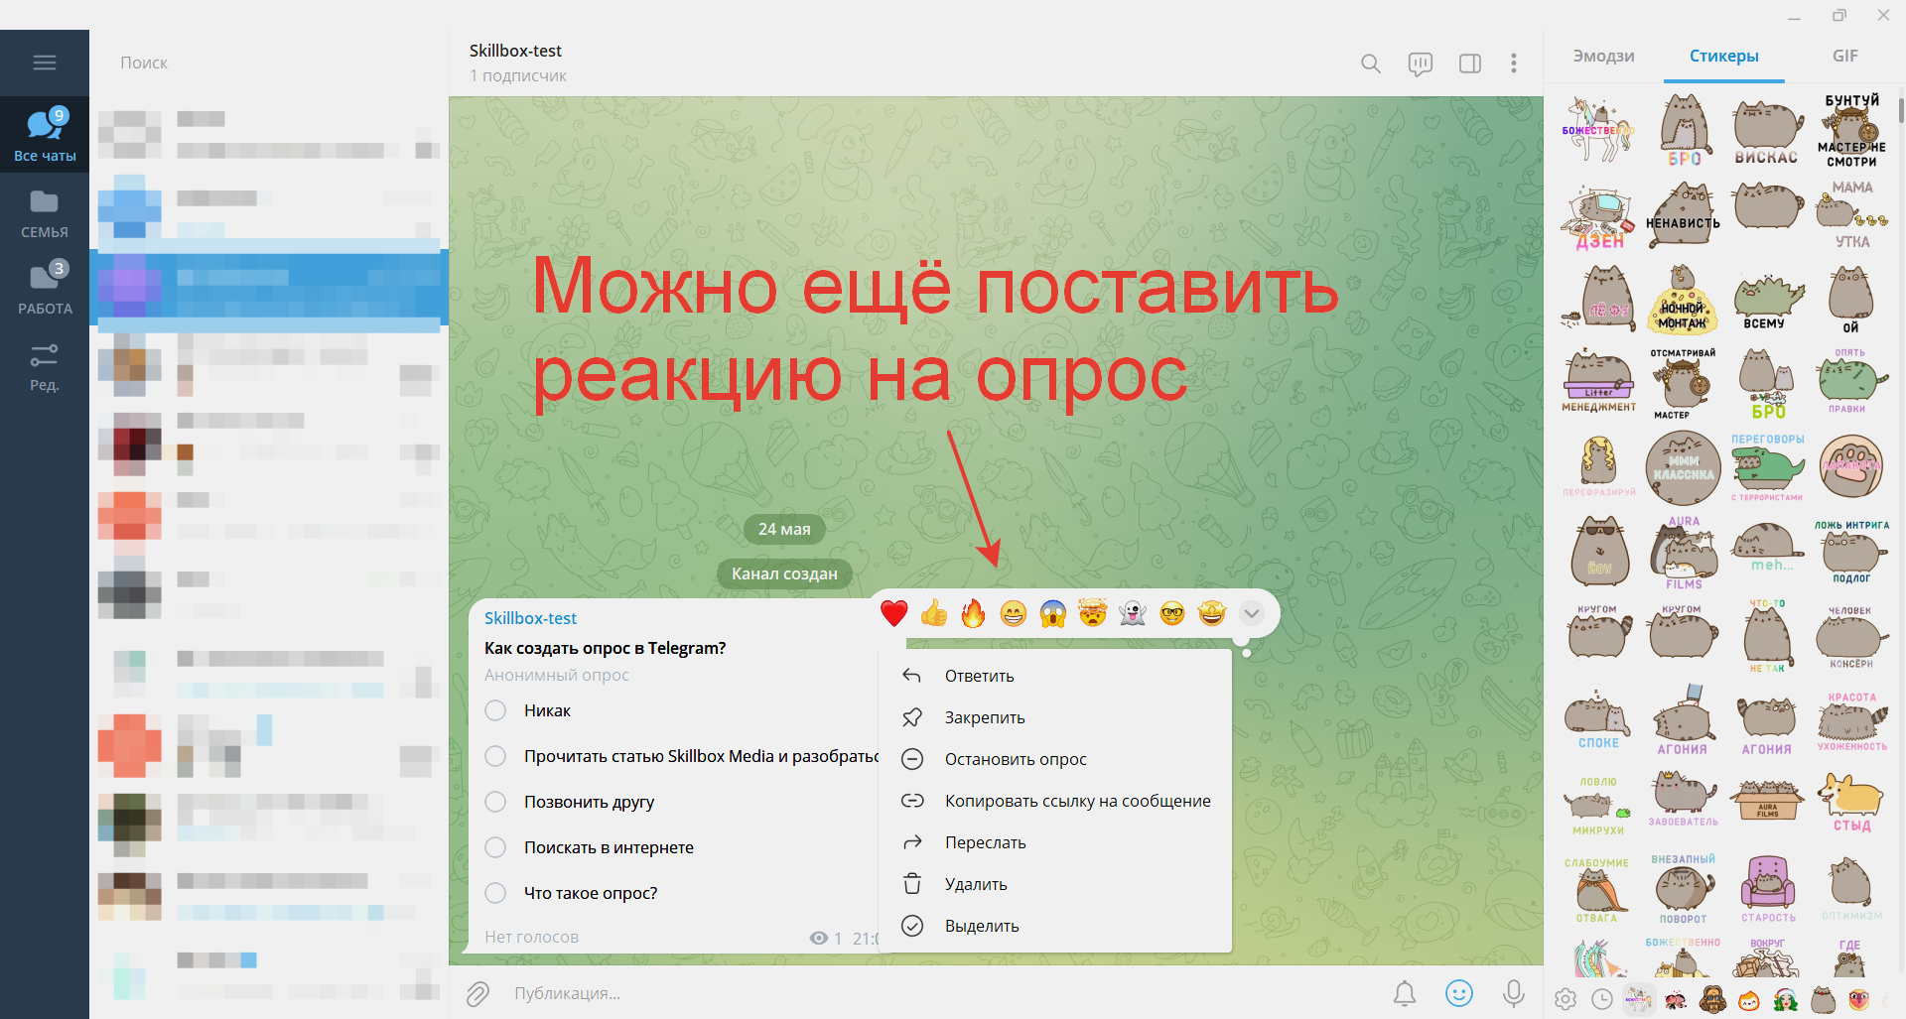Add the screaming face reaction

pyautogui.click(x=1053, y=613)
